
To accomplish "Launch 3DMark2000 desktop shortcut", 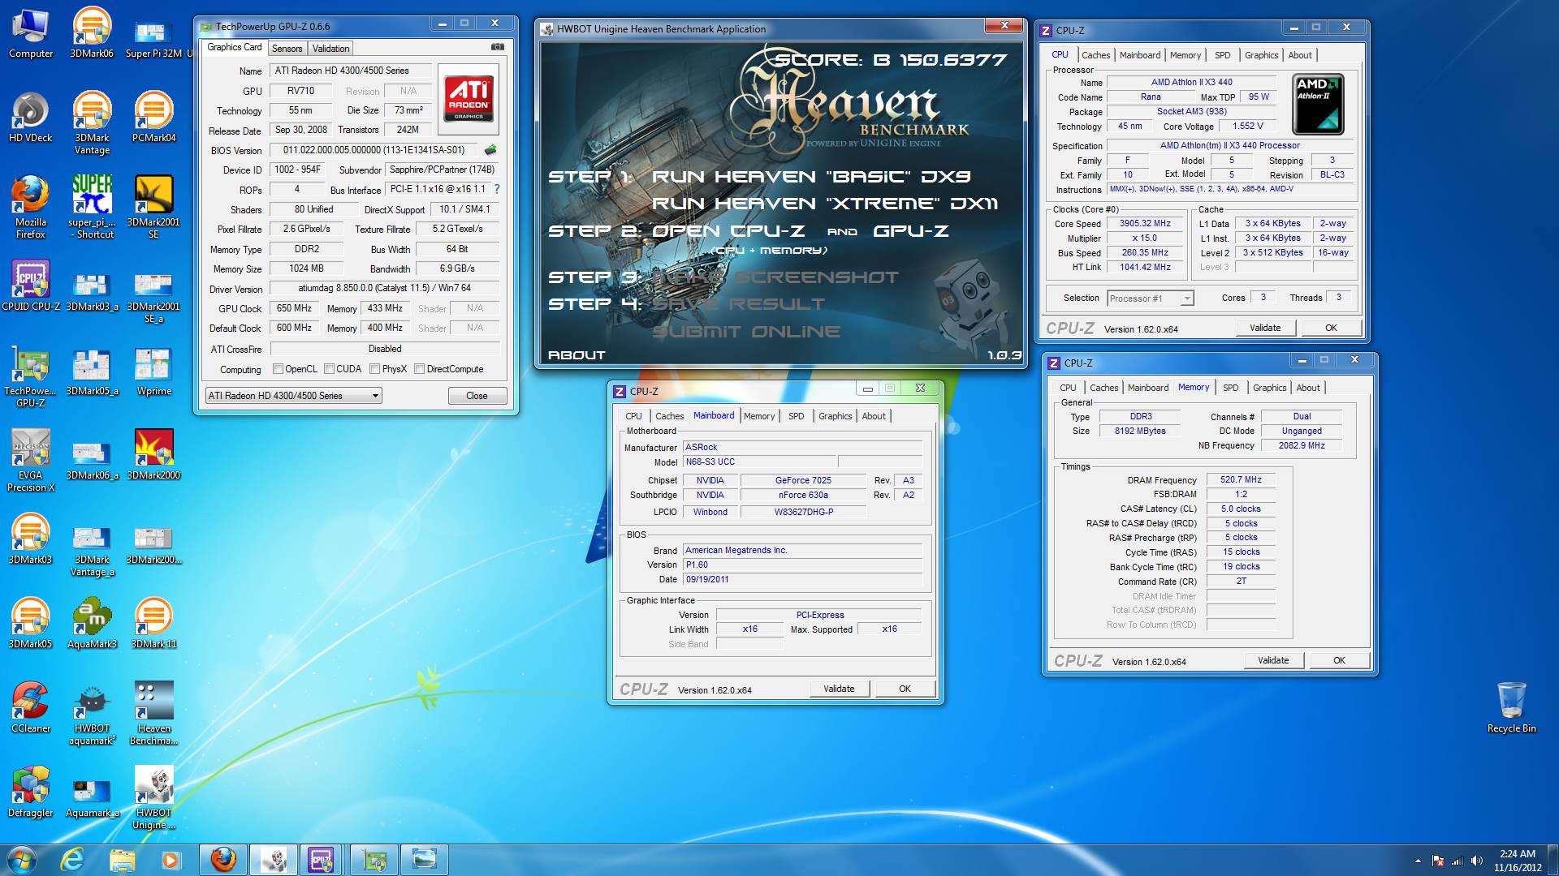I will pos(153,454).
